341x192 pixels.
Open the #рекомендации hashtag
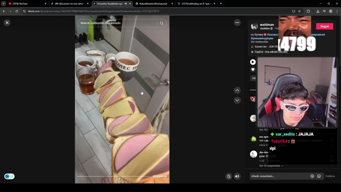click(x=262, y=38)
